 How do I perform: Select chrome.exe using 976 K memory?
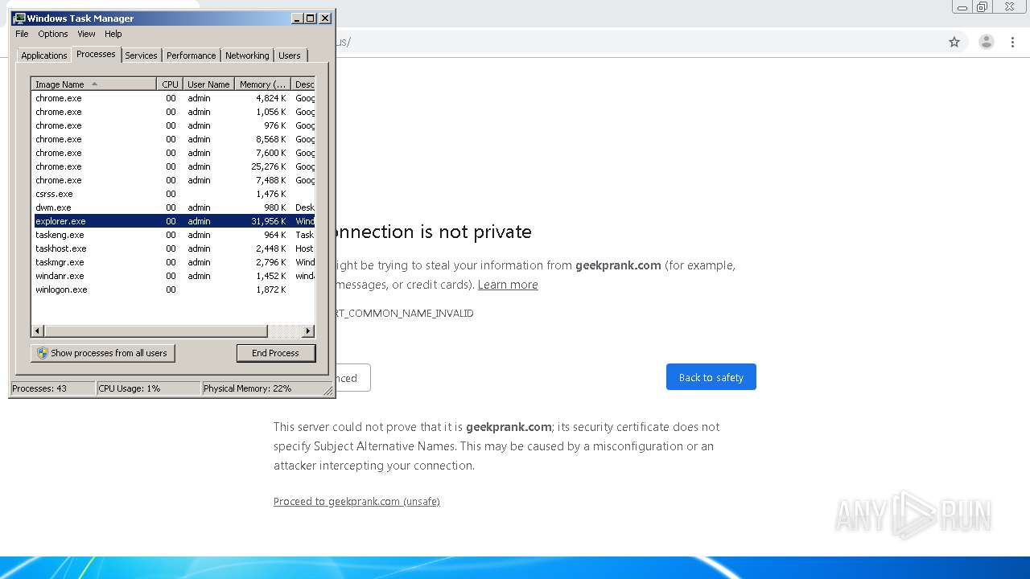pos(173,125)
